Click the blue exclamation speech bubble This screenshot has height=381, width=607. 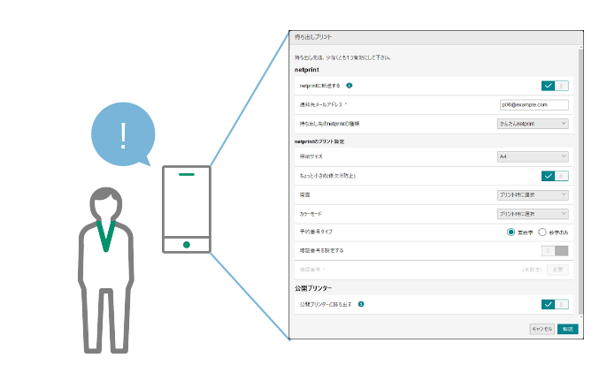click(122, 134)
